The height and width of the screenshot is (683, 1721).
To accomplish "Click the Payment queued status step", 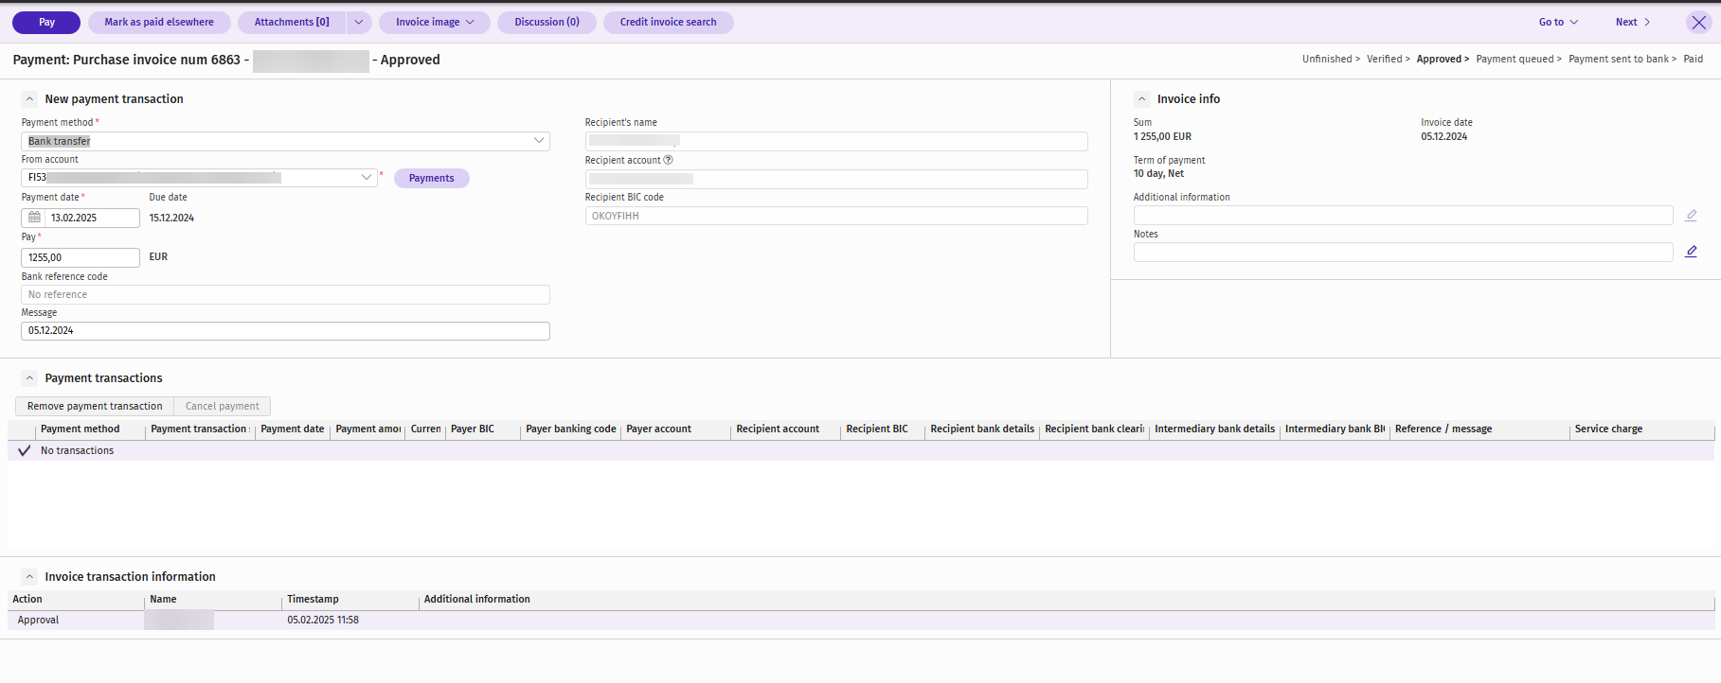I will 1515,59.
